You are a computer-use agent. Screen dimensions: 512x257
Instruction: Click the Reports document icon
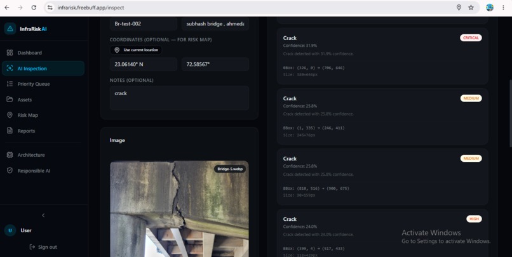[10, 131]
